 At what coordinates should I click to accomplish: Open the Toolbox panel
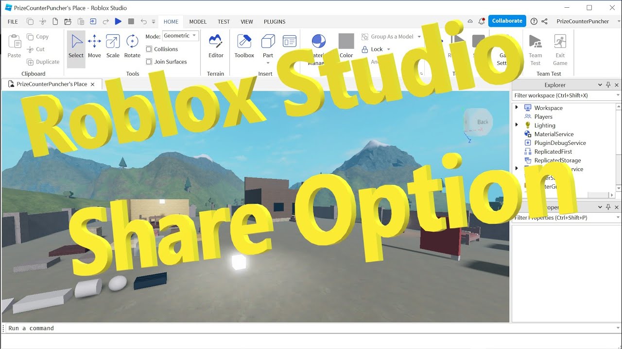[244, 47]
